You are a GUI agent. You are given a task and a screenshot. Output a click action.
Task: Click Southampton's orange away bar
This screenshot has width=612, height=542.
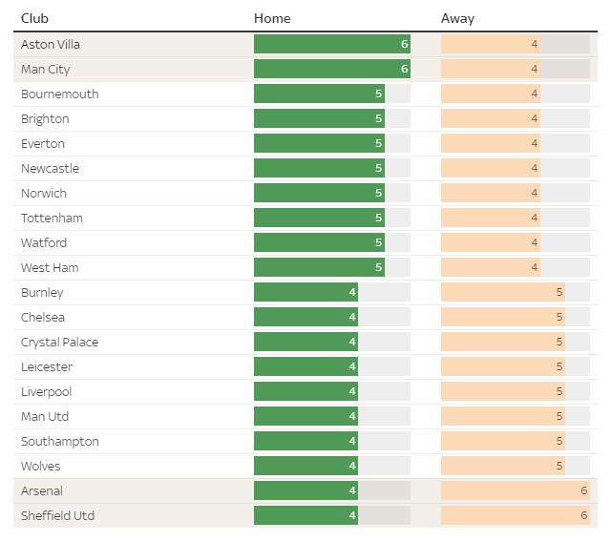[502, 441]
